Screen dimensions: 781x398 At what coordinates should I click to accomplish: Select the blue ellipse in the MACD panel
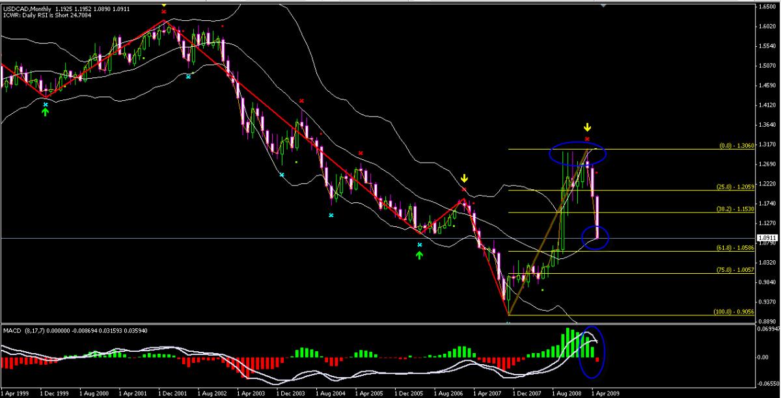tap(592, 351)
